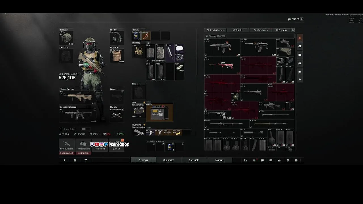
Task: Select the helmet in Headgear slot
Action: (66, 38)
